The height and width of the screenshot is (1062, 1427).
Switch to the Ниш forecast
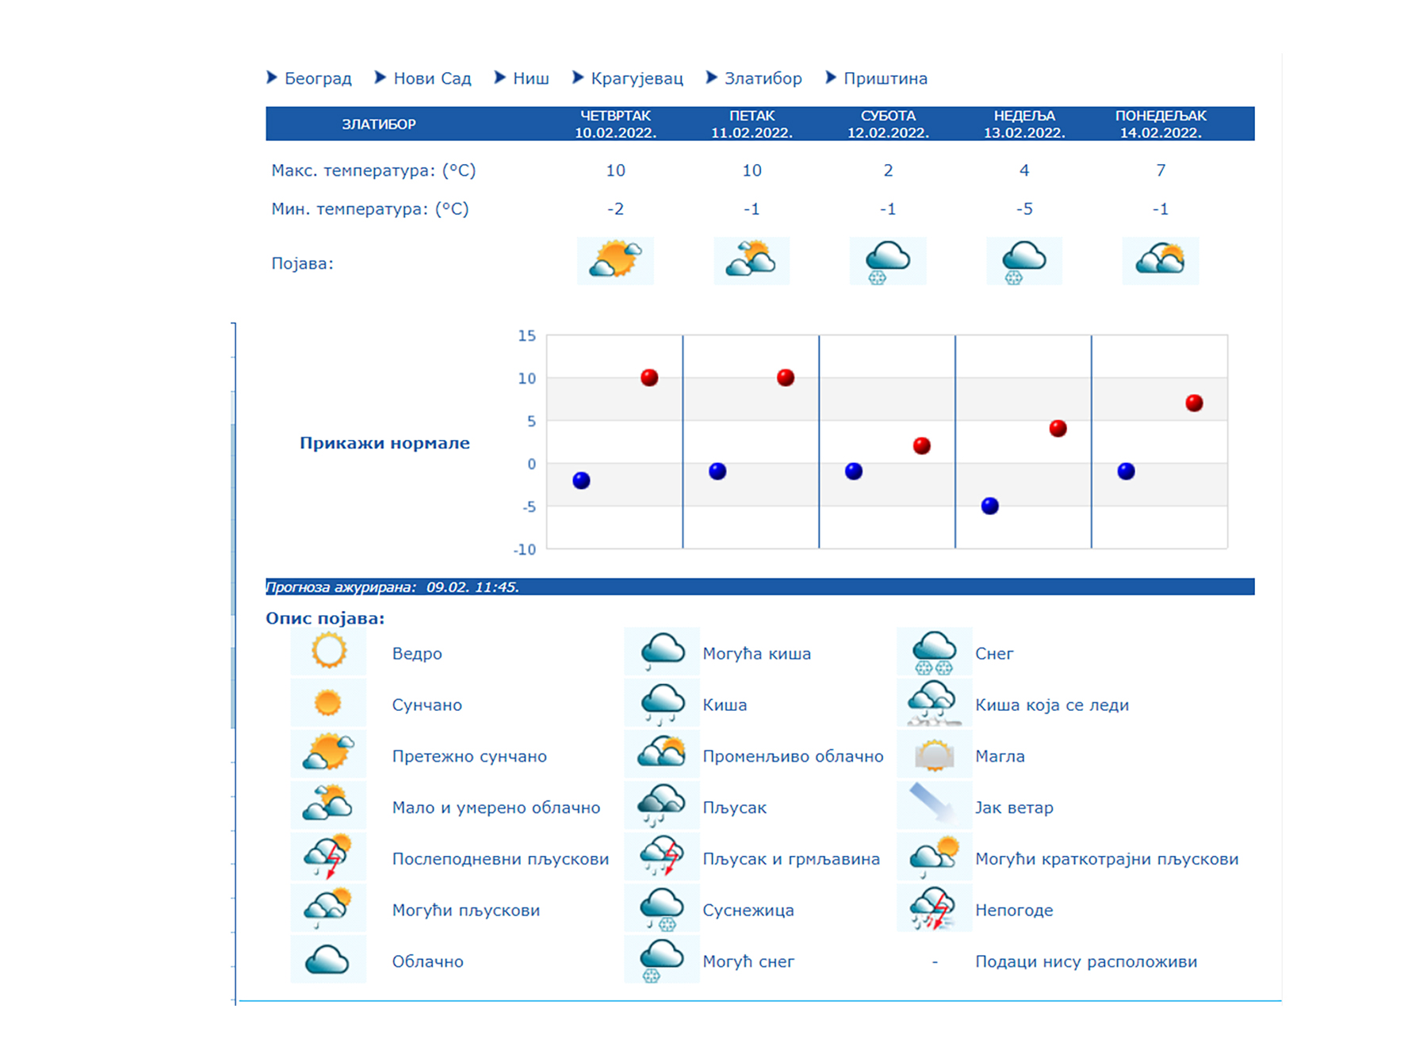click(530, 78)
